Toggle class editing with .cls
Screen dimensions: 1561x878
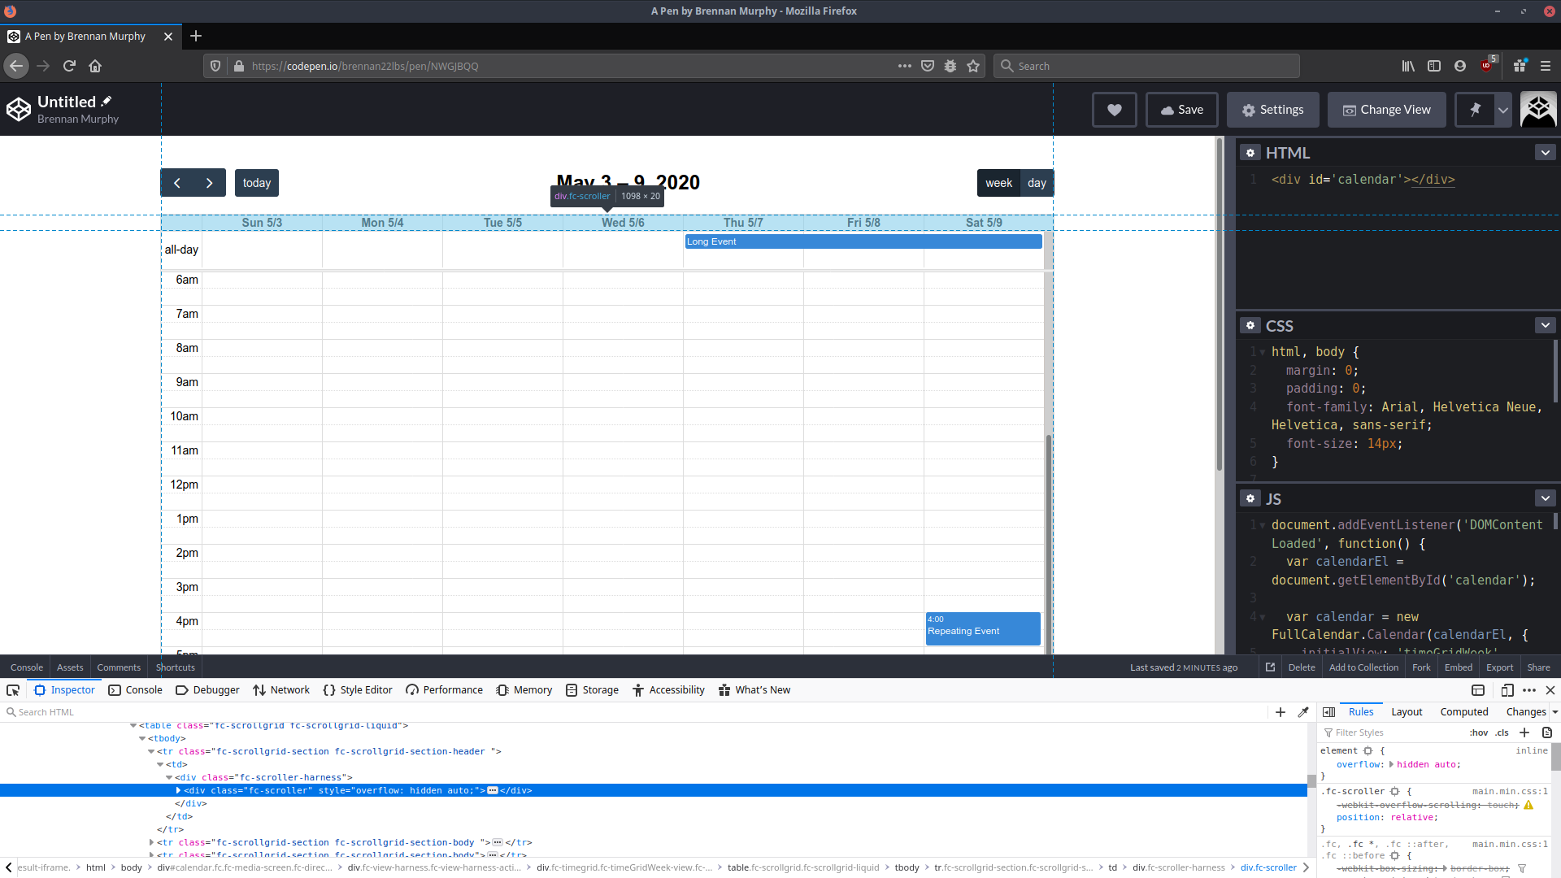[x=1500, y=732]
